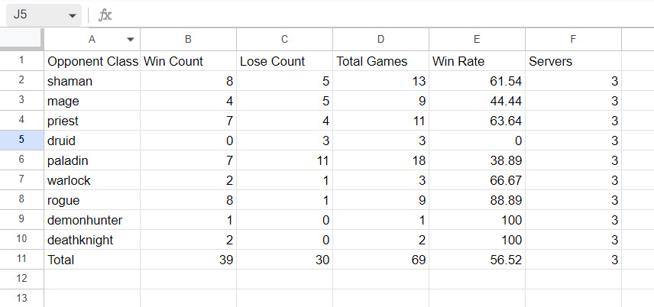Select the paladin win rate cell 38.89
Image resolution: width=654 pixels, height=307 pixels.
point(477,160)
